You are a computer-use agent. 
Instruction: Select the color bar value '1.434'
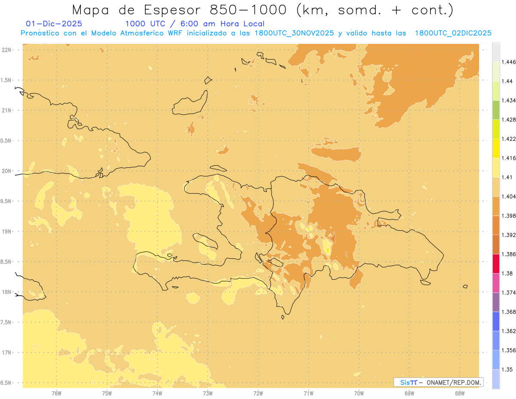pyautogui.click(x=508, y=100)
